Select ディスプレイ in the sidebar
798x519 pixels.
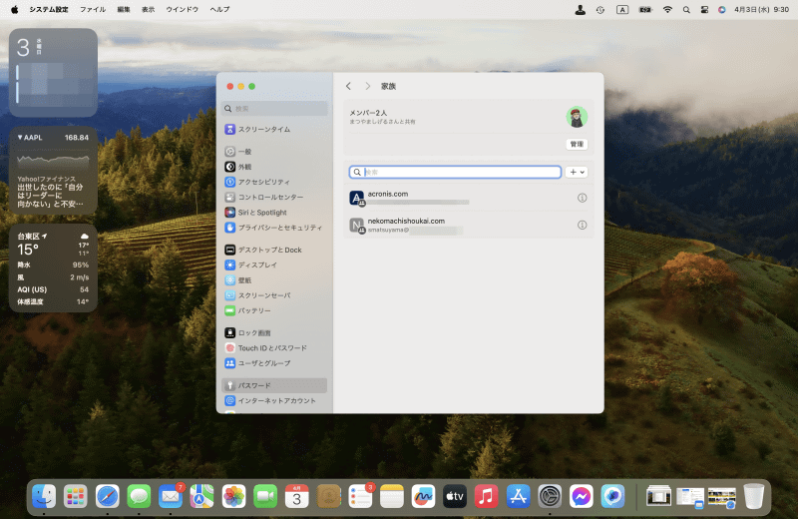click(x=274, y=264)
